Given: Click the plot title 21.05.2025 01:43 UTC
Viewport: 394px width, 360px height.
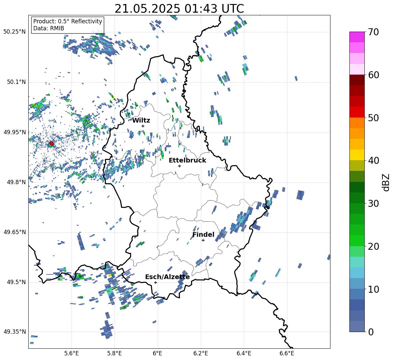Looking at the screenshot, I should coord(179,9).
